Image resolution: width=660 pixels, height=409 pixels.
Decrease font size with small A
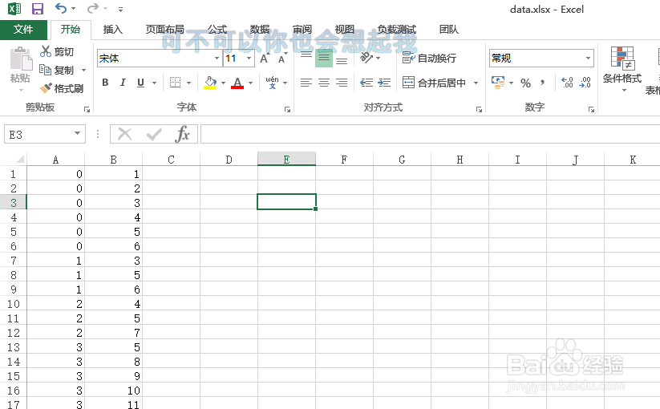281,59
